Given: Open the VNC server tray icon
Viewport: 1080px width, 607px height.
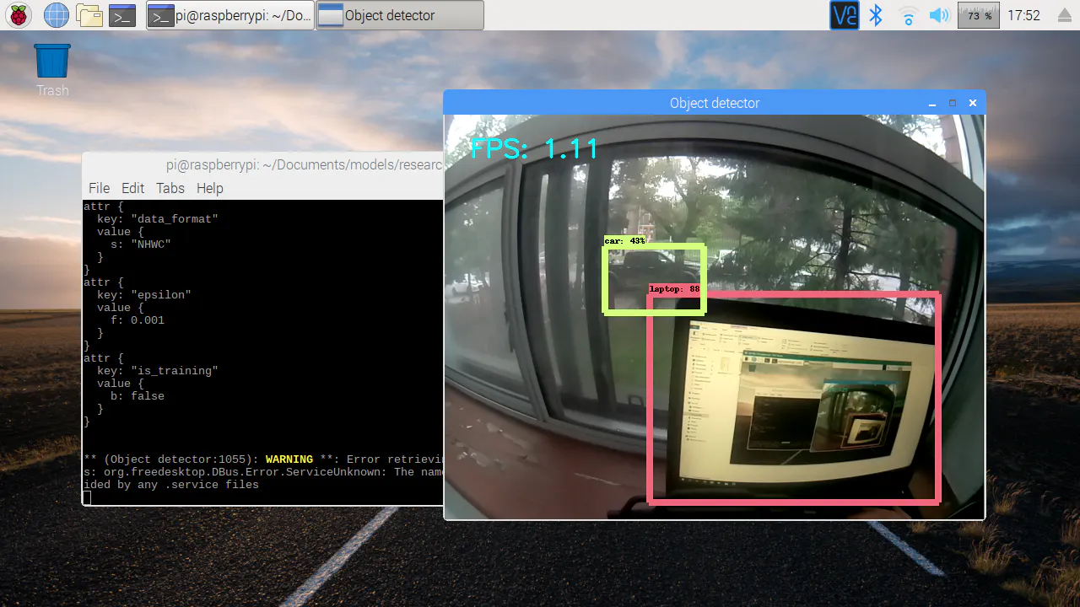Looking at the screenshot, I should [x=844, y=15].
